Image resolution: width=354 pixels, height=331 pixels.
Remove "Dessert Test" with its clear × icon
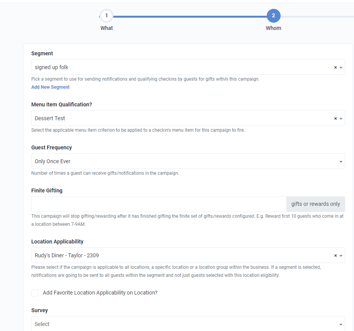336,118
